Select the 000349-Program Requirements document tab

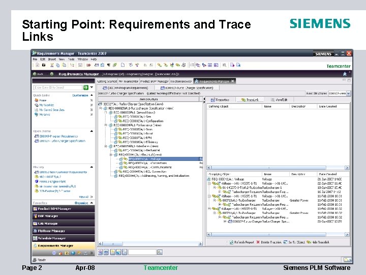coord(126,88)
